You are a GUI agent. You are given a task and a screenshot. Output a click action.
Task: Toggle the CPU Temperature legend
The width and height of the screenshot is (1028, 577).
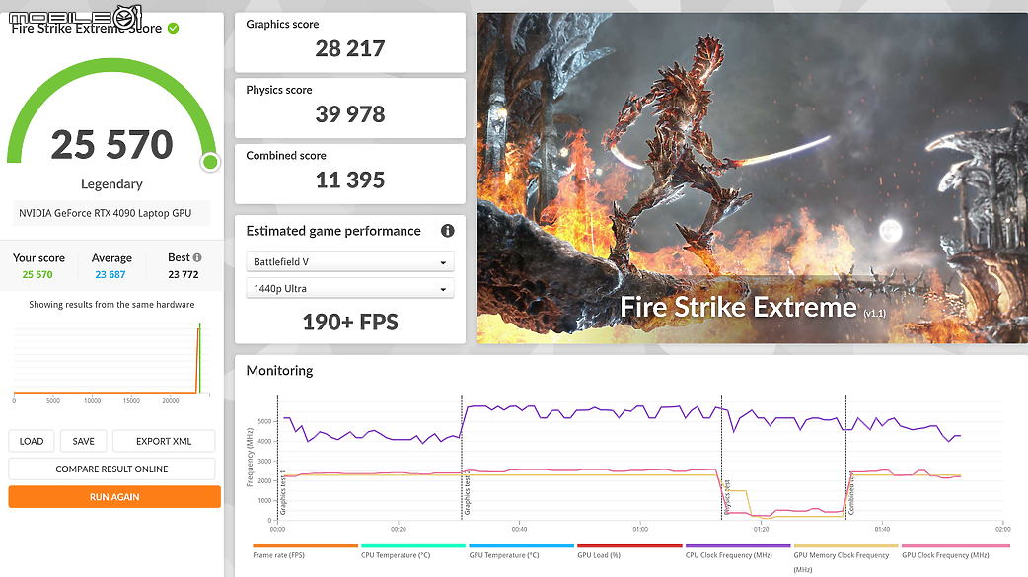[x=413, y=552]
